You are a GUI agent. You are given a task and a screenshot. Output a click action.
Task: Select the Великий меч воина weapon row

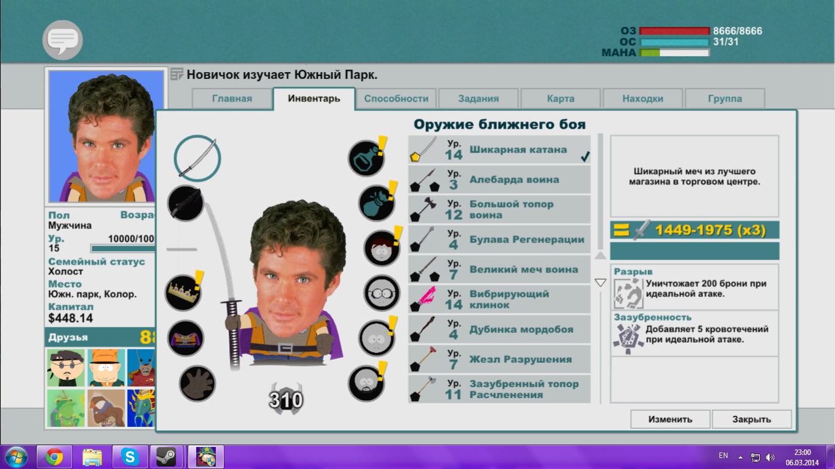click(x=499, y=269)
